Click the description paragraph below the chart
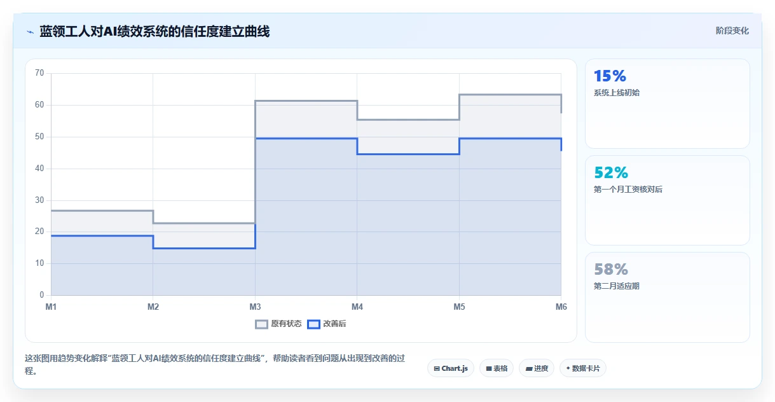Screen dimensions: 775x402 pyautogui.click(x=215, y=365)
